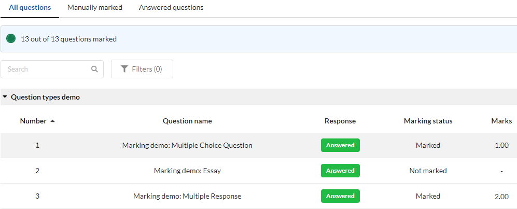Click the Question name column header
This screenshot has height=209, width=517.
pyautogui.click(x=187, y=121)
